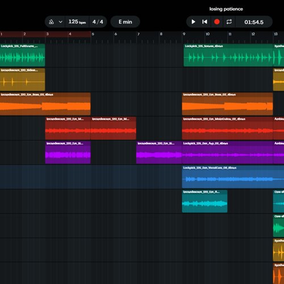Screen dimensions: 284x284
Task: Click the 01:54.5 time display
Action: click(254, 22)
